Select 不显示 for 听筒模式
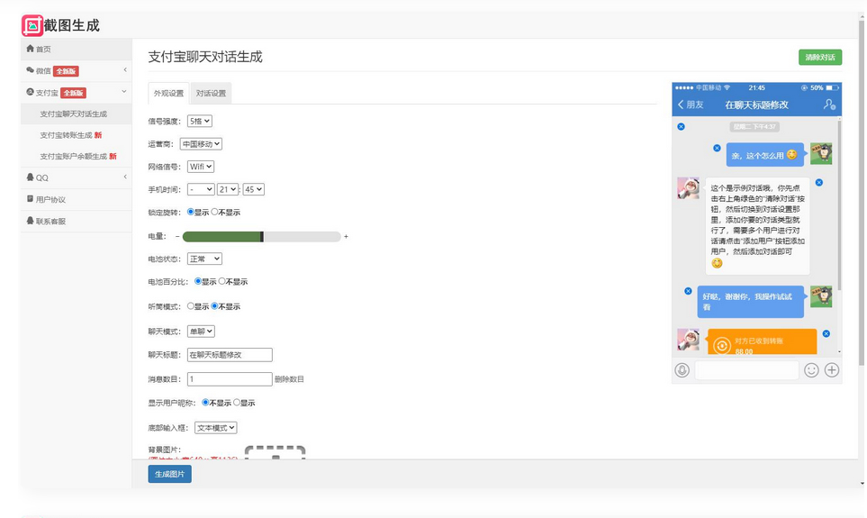This screenshot has height=518, width=867. click(214, 306)
